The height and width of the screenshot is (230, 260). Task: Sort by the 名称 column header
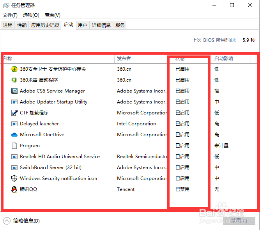58,59
